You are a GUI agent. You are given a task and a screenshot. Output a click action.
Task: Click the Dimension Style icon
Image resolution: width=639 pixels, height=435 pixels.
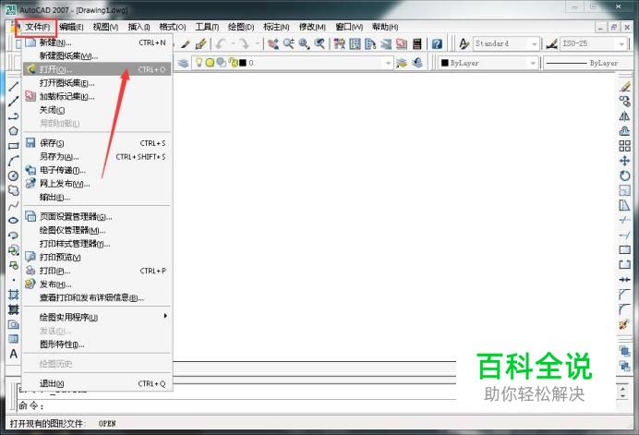552,43
